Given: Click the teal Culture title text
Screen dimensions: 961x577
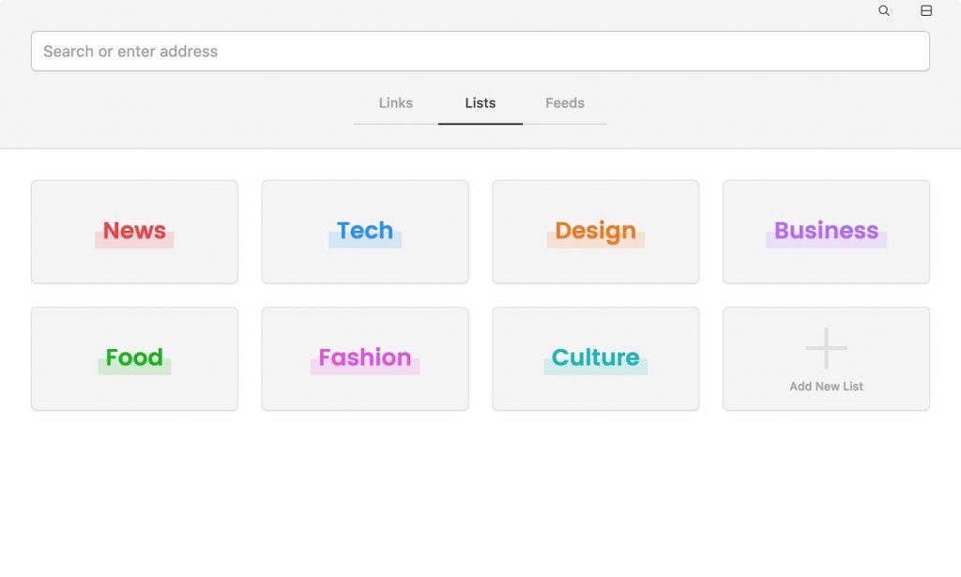Looking at the screenshot, I should pyautogui.click(x=595, y=357).
